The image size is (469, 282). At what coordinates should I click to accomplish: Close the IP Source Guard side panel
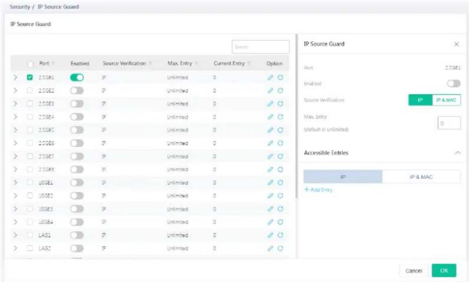457,44
